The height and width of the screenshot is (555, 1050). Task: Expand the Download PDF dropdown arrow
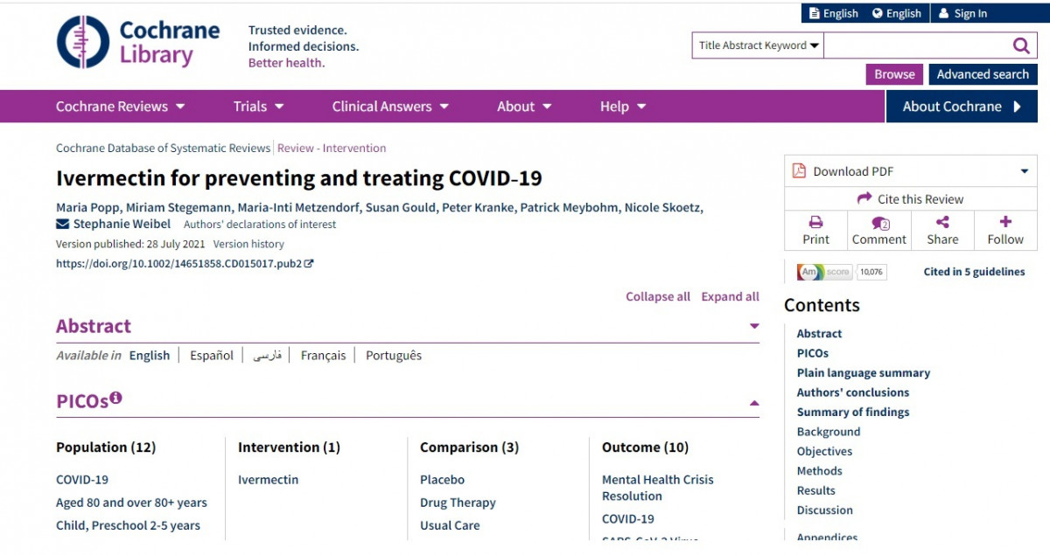(1024, 171)
